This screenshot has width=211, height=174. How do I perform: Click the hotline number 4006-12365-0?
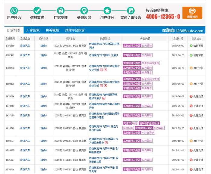point(163,17)
